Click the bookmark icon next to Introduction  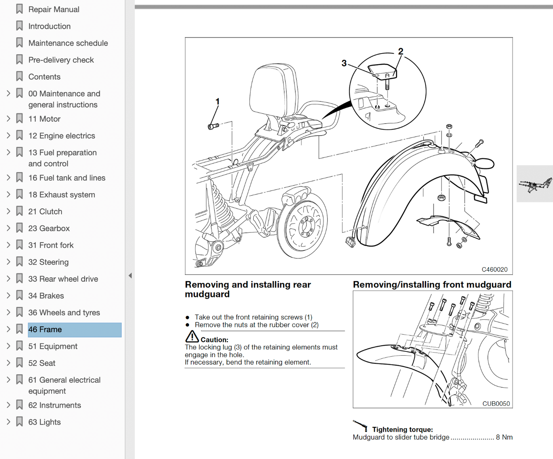click(20, 26)
